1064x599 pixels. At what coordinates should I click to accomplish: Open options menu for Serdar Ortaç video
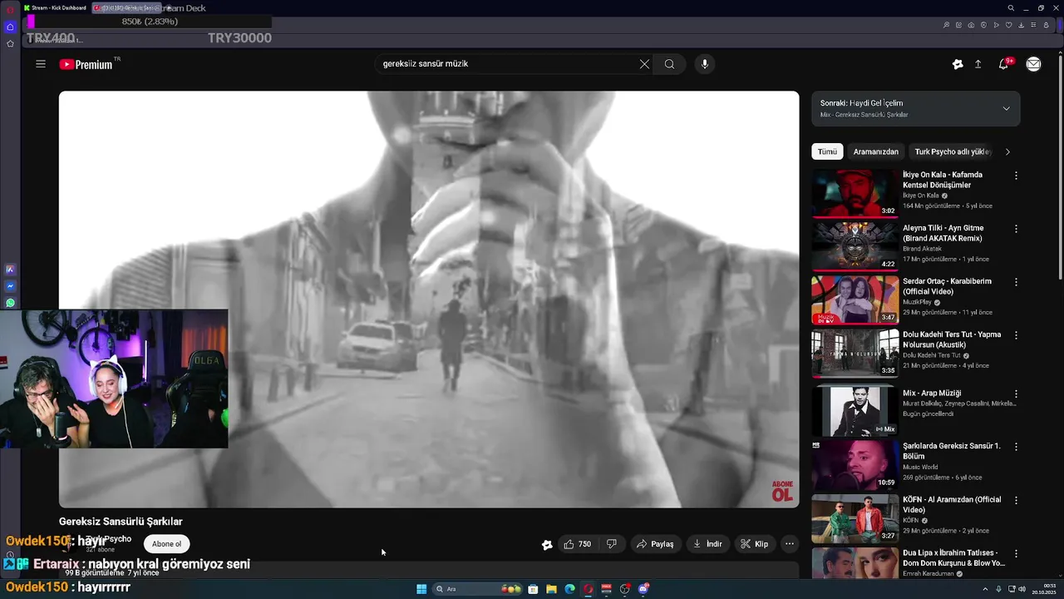click(1016, 282)
